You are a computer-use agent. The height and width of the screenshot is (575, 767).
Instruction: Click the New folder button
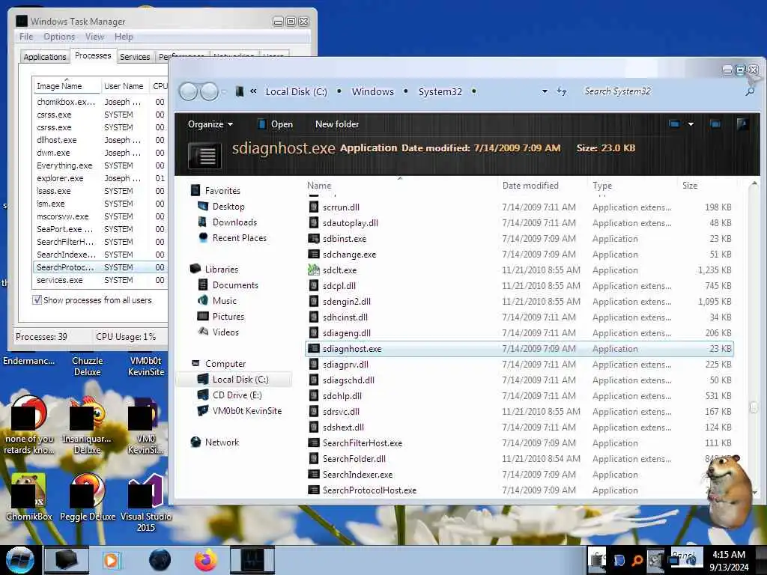point(337,124)
